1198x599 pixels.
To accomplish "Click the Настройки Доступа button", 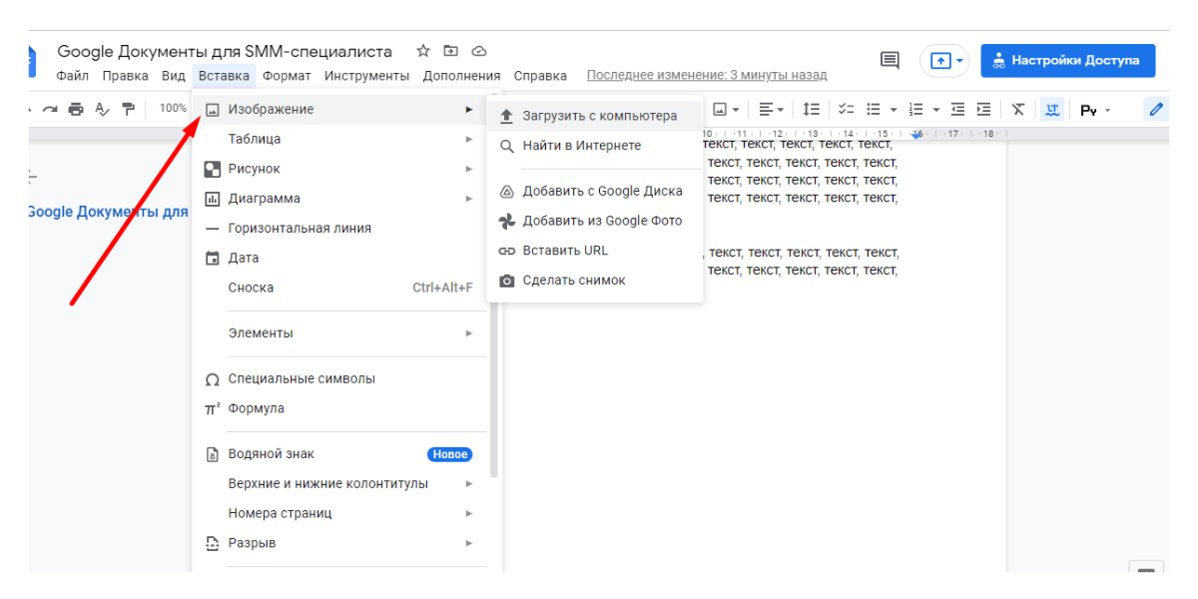I will 1067,60.
